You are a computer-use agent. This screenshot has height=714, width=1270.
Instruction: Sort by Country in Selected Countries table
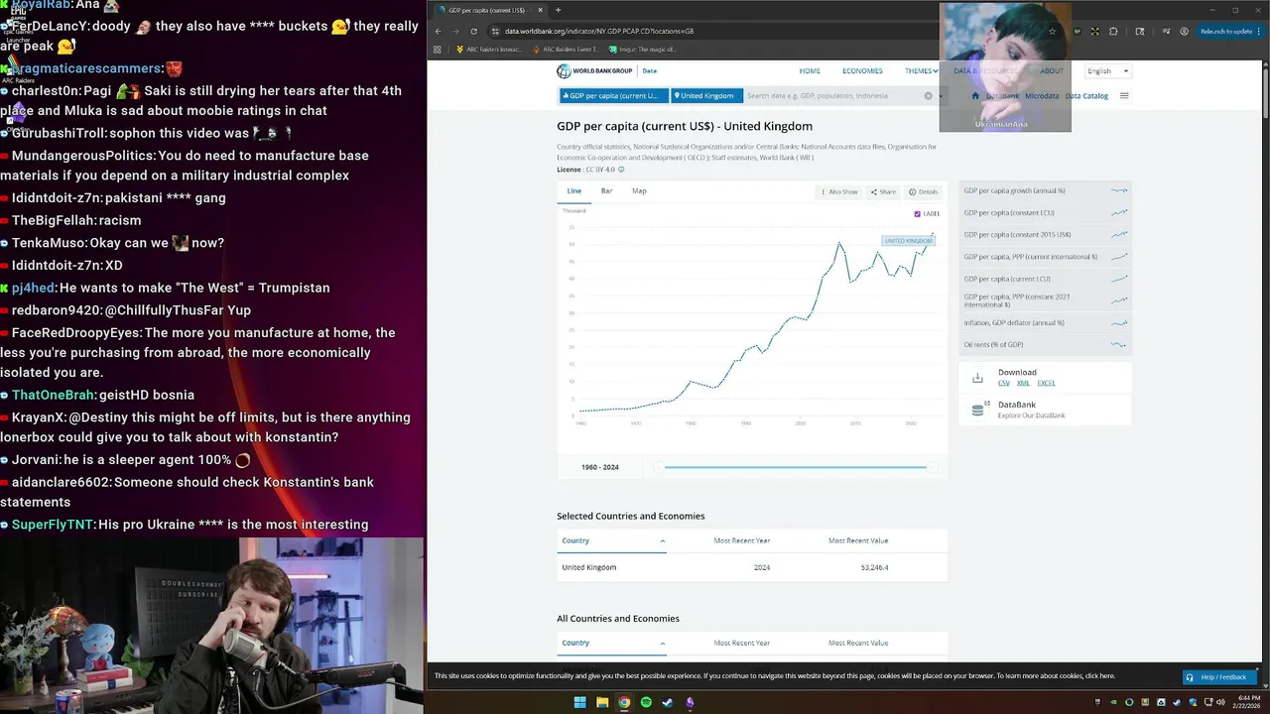pos(613,540)
